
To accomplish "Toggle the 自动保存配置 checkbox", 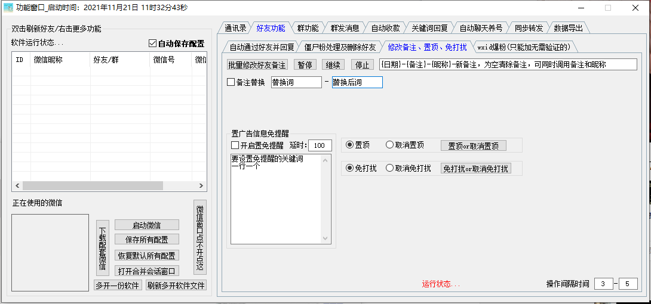I will point(152,44).
